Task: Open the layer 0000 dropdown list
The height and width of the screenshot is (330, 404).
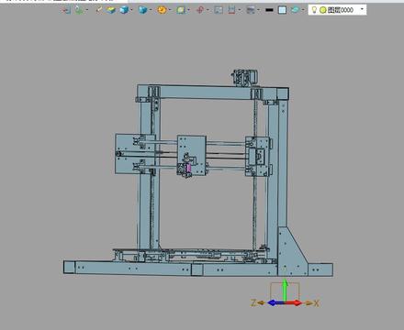Action: pyautogui.click(x=362, y=9)
